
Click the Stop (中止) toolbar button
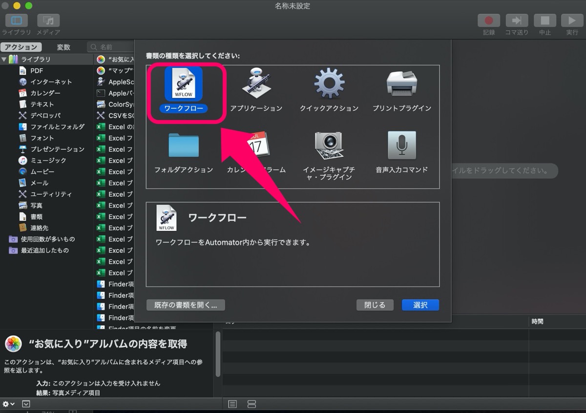click(x=544, y=21)
